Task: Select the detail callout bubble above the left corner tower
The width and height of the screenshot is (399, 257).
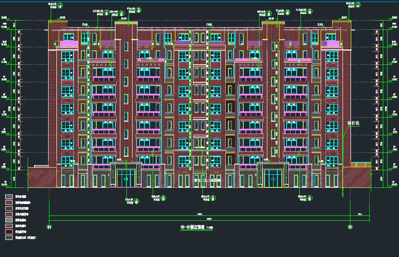Action: [x=60, y=5]
